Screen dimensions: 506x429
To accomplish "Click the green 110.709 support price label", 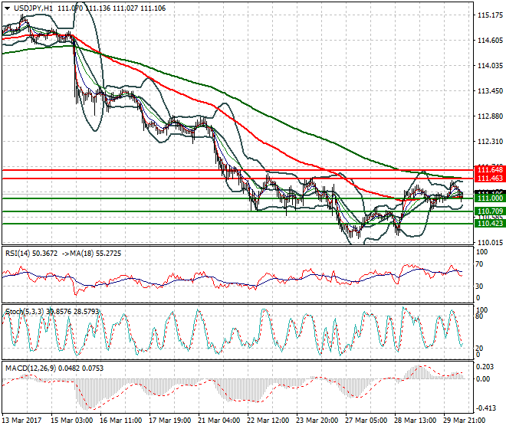I will pos(490,211).
